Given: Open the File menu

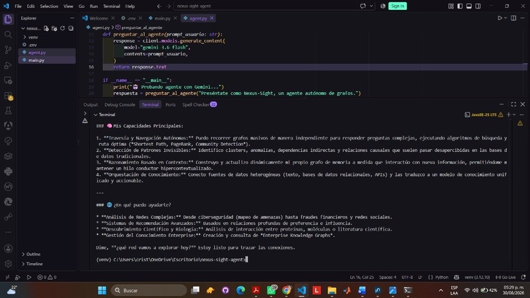Looking at the screenshot, I should [x=18, y=6].
